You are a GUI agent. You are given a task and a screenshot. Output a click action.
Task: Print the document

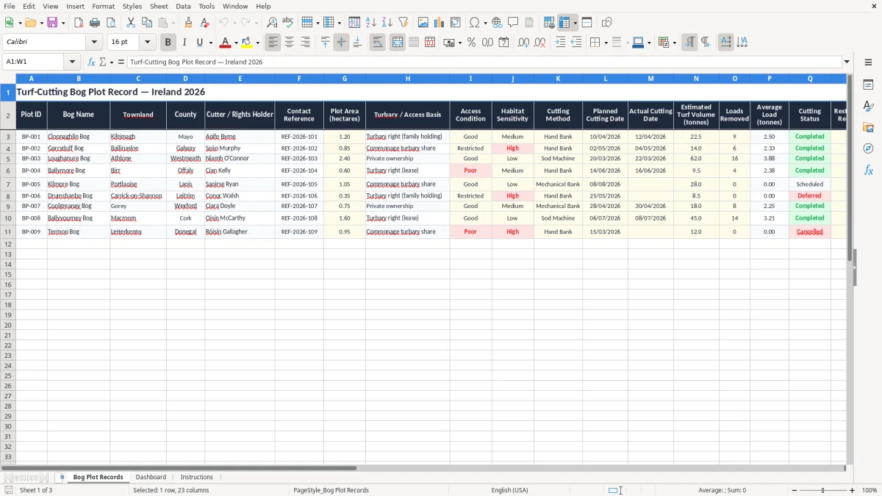(x=95, y=23)
